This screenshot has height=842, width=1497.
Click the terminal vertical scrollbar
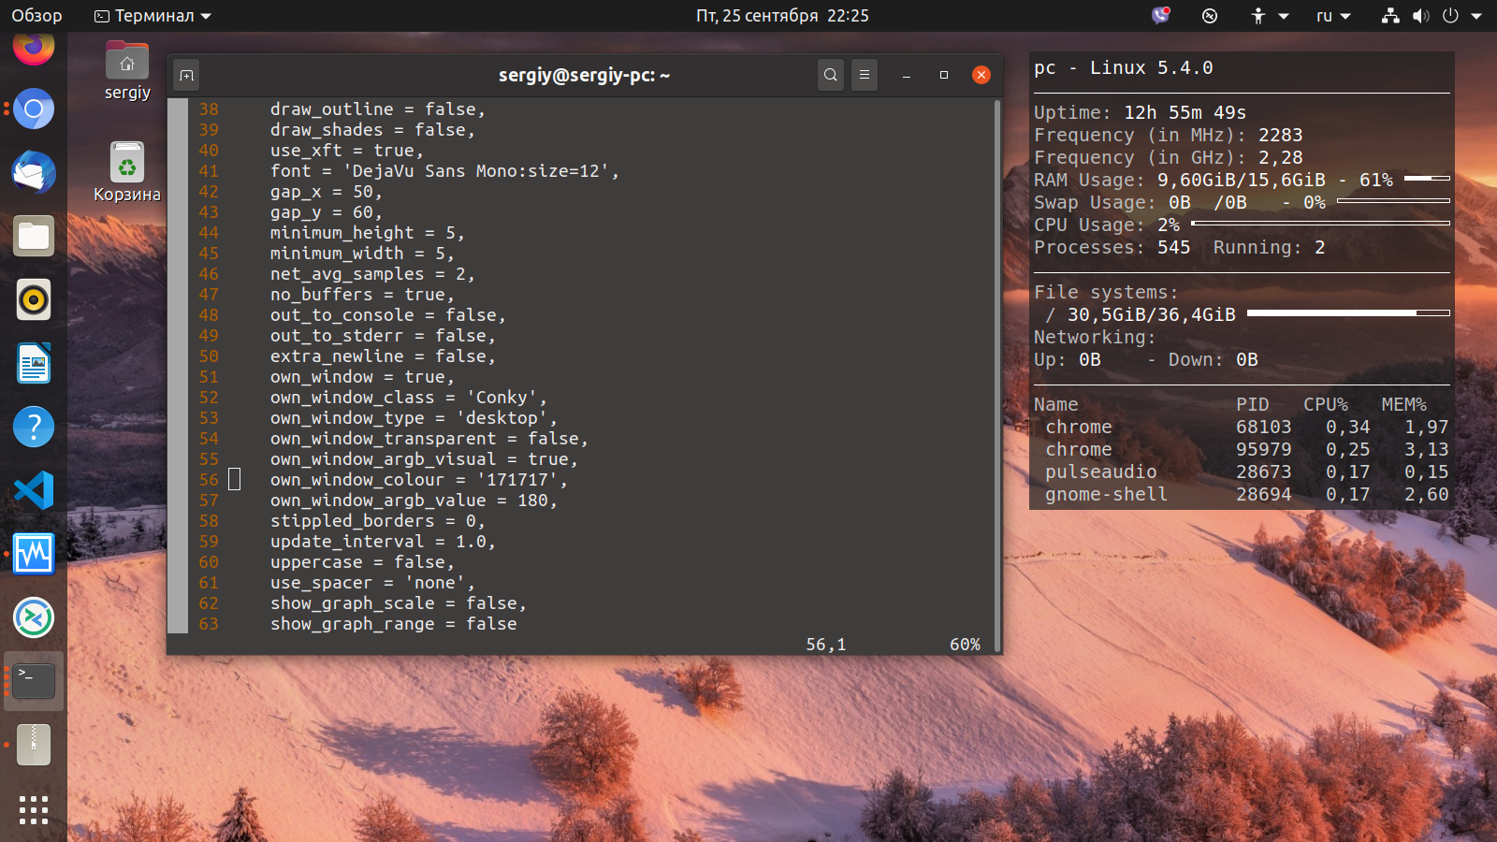[x=997, y=374]
